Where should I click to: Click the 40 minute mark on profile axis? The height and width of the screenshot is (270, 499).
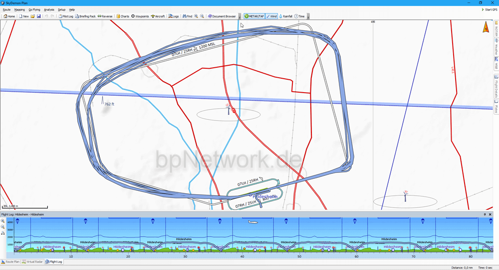[242, 257]
